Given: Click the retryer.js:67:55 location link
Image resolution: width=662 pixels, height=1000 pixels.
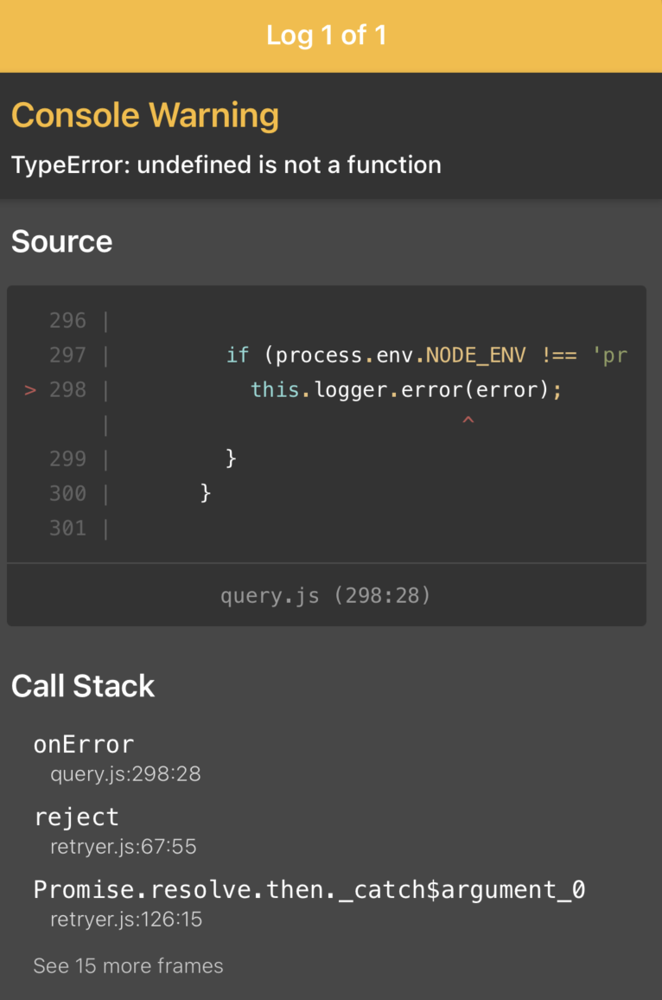Looking at the screenshot, I should [x=123, y=846].
